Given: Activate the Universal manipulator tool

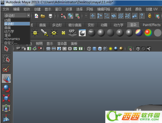Looking at the screenshot, I should [6, 108].
